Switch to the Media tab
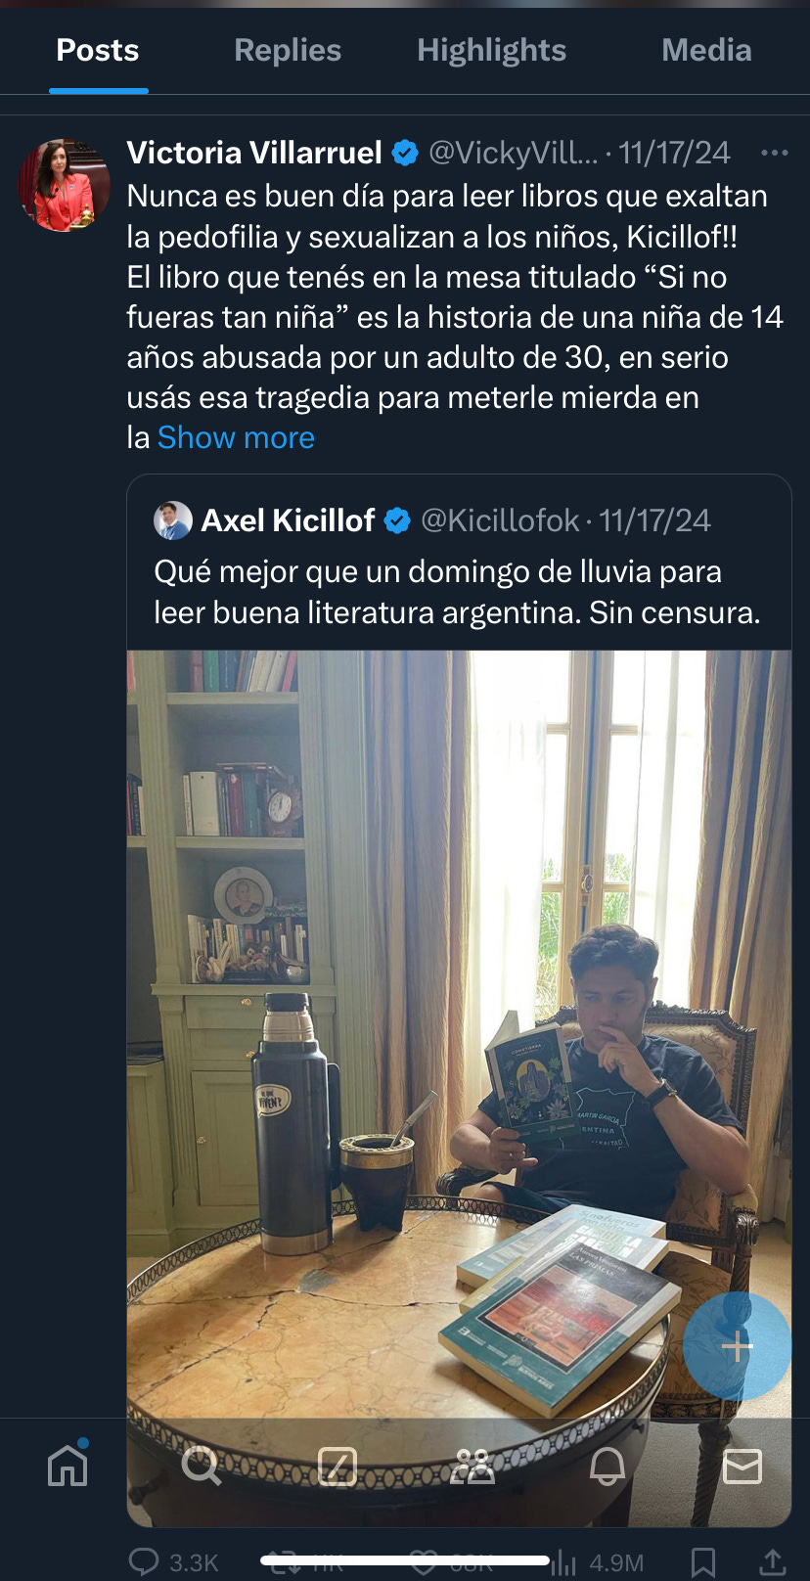 (706, 51)
